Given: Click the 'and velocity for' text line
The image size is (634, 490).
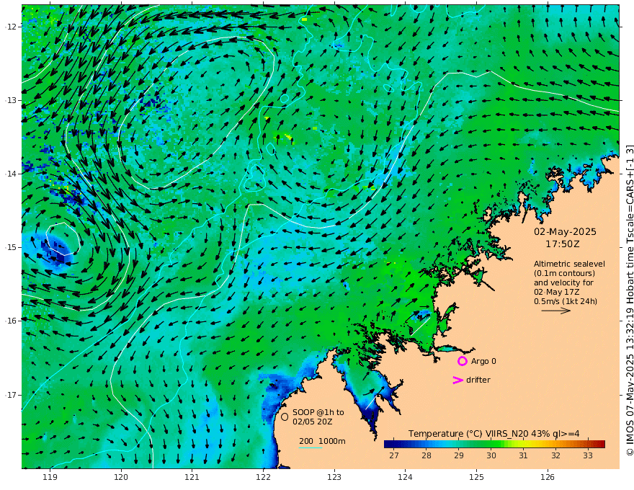Looking at the screenshot, I should coord(563,282).
